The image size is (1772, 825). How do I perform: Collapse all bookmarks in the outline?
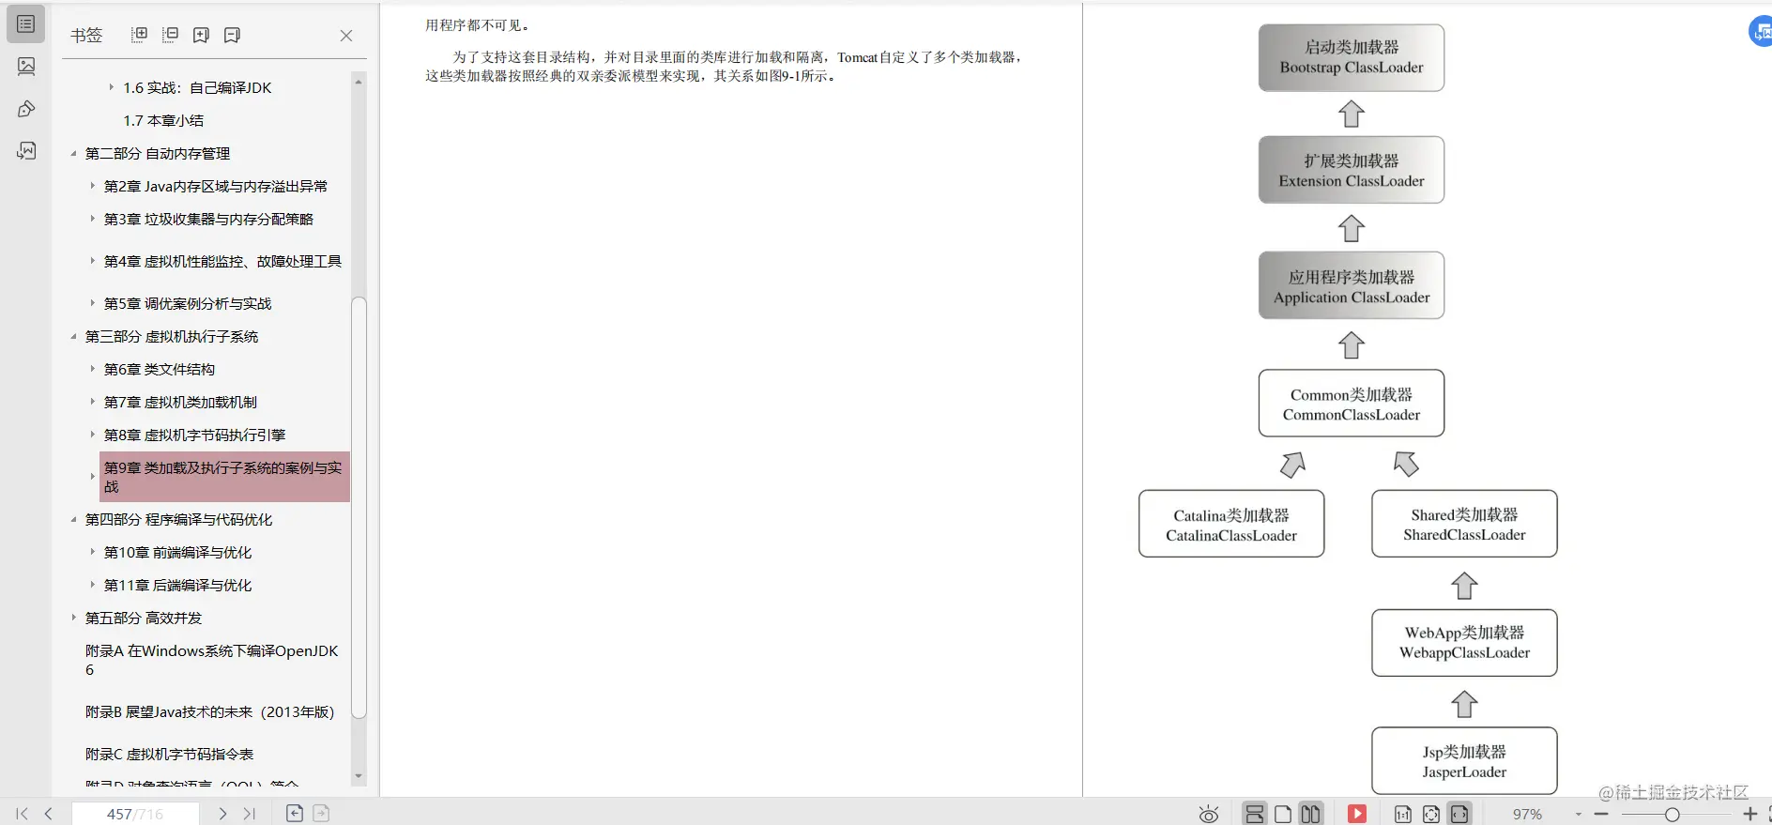coord(170,35)
